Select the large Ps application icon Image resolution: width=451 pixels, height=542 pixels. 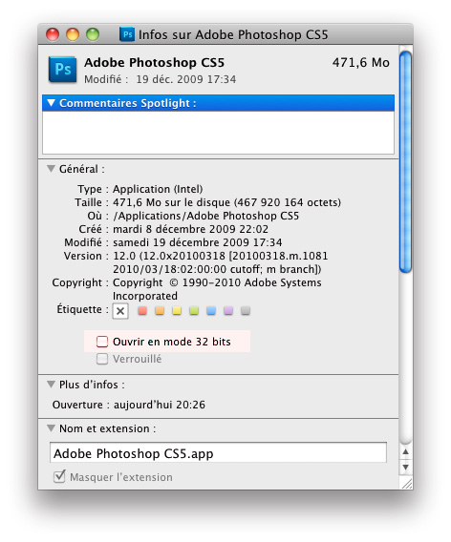pos(63,70)
